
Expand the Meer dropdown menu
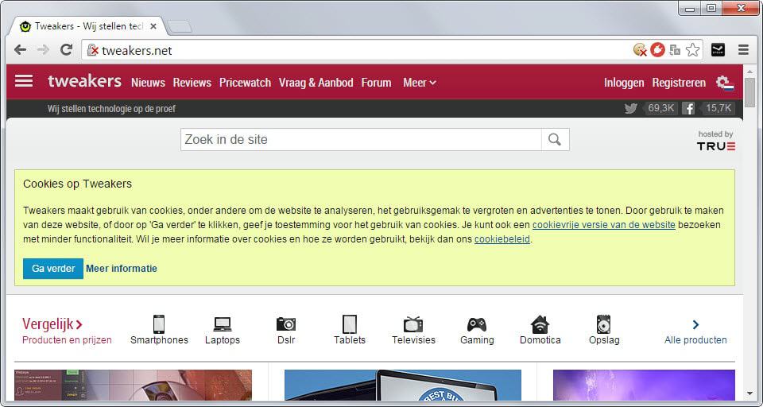(419, 83)
